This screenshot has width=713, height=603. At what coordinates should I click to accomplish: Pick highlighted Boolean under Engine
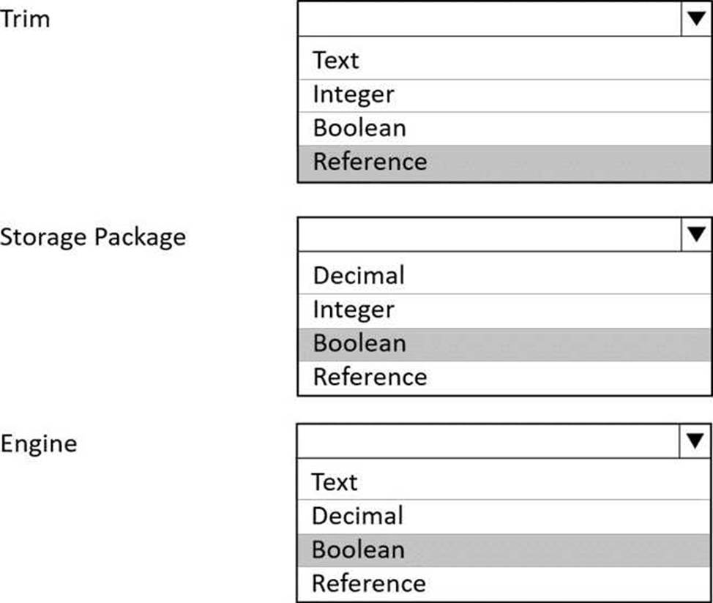pos(357,550)
